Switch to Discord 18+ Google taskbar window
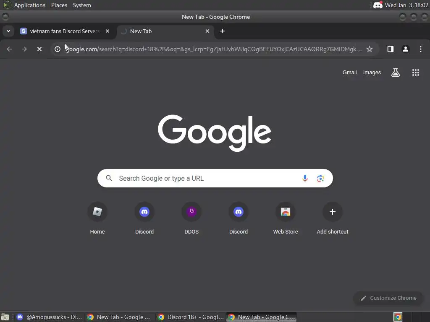This screenshot has height=322, width=430. pyautogui.click(x=191, y=317)
